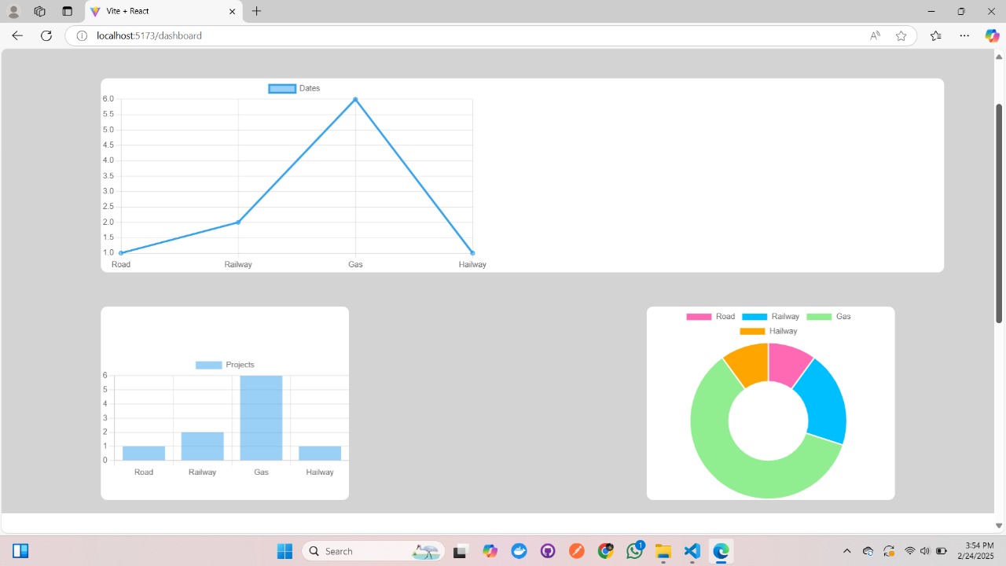Click the Road data point on line chart
This screenshot has height=566, width=1006.
click(x=121, y=252)
